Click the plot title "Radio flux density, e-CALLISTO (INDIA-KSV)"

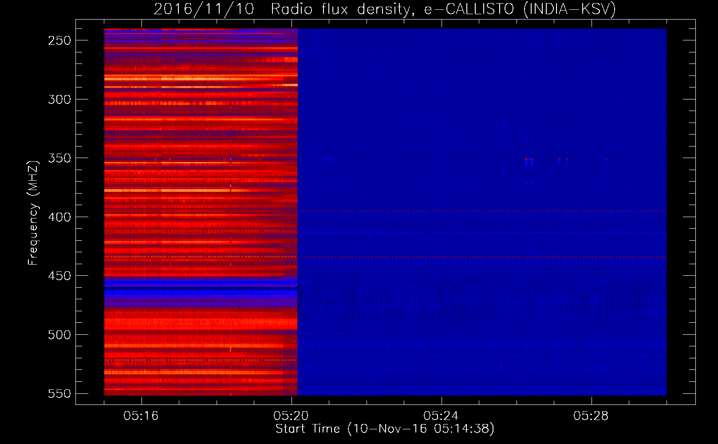443,9
